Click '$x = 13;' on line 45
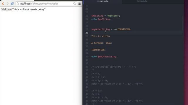 96,91
